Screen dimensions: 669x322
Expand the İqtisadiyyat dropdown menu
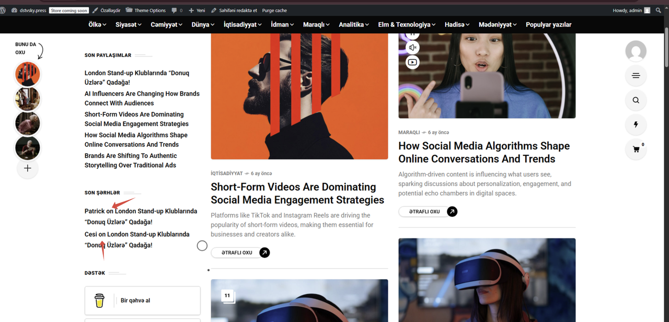[243, 25]
